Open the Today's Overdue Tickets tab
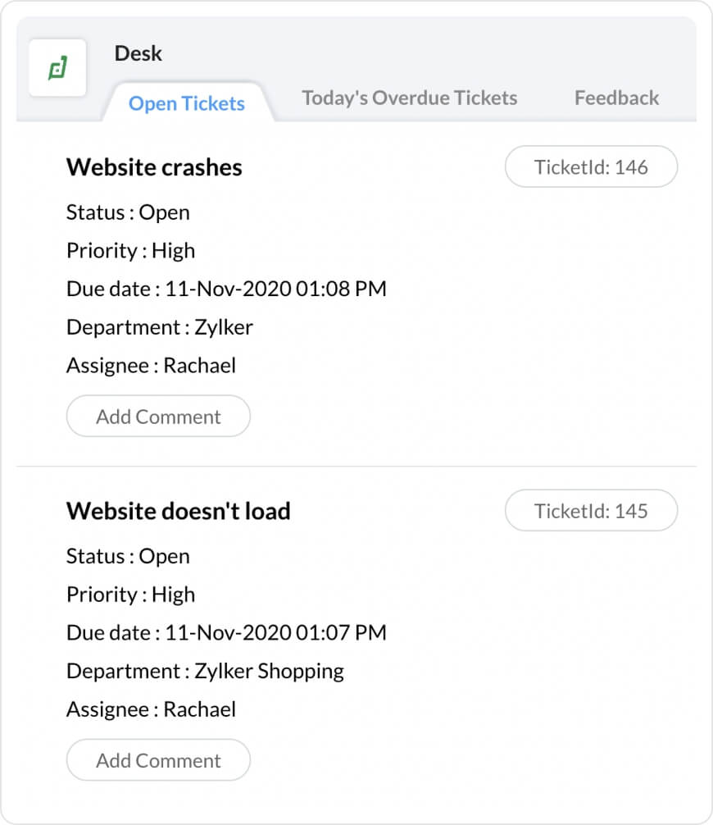 410,98
